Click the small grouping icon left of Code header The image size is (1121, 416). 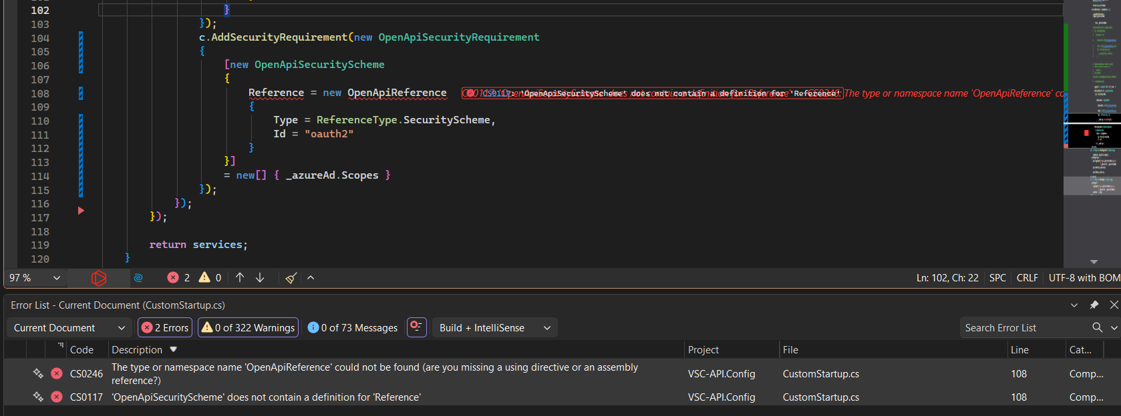click(x=61, y=345)
